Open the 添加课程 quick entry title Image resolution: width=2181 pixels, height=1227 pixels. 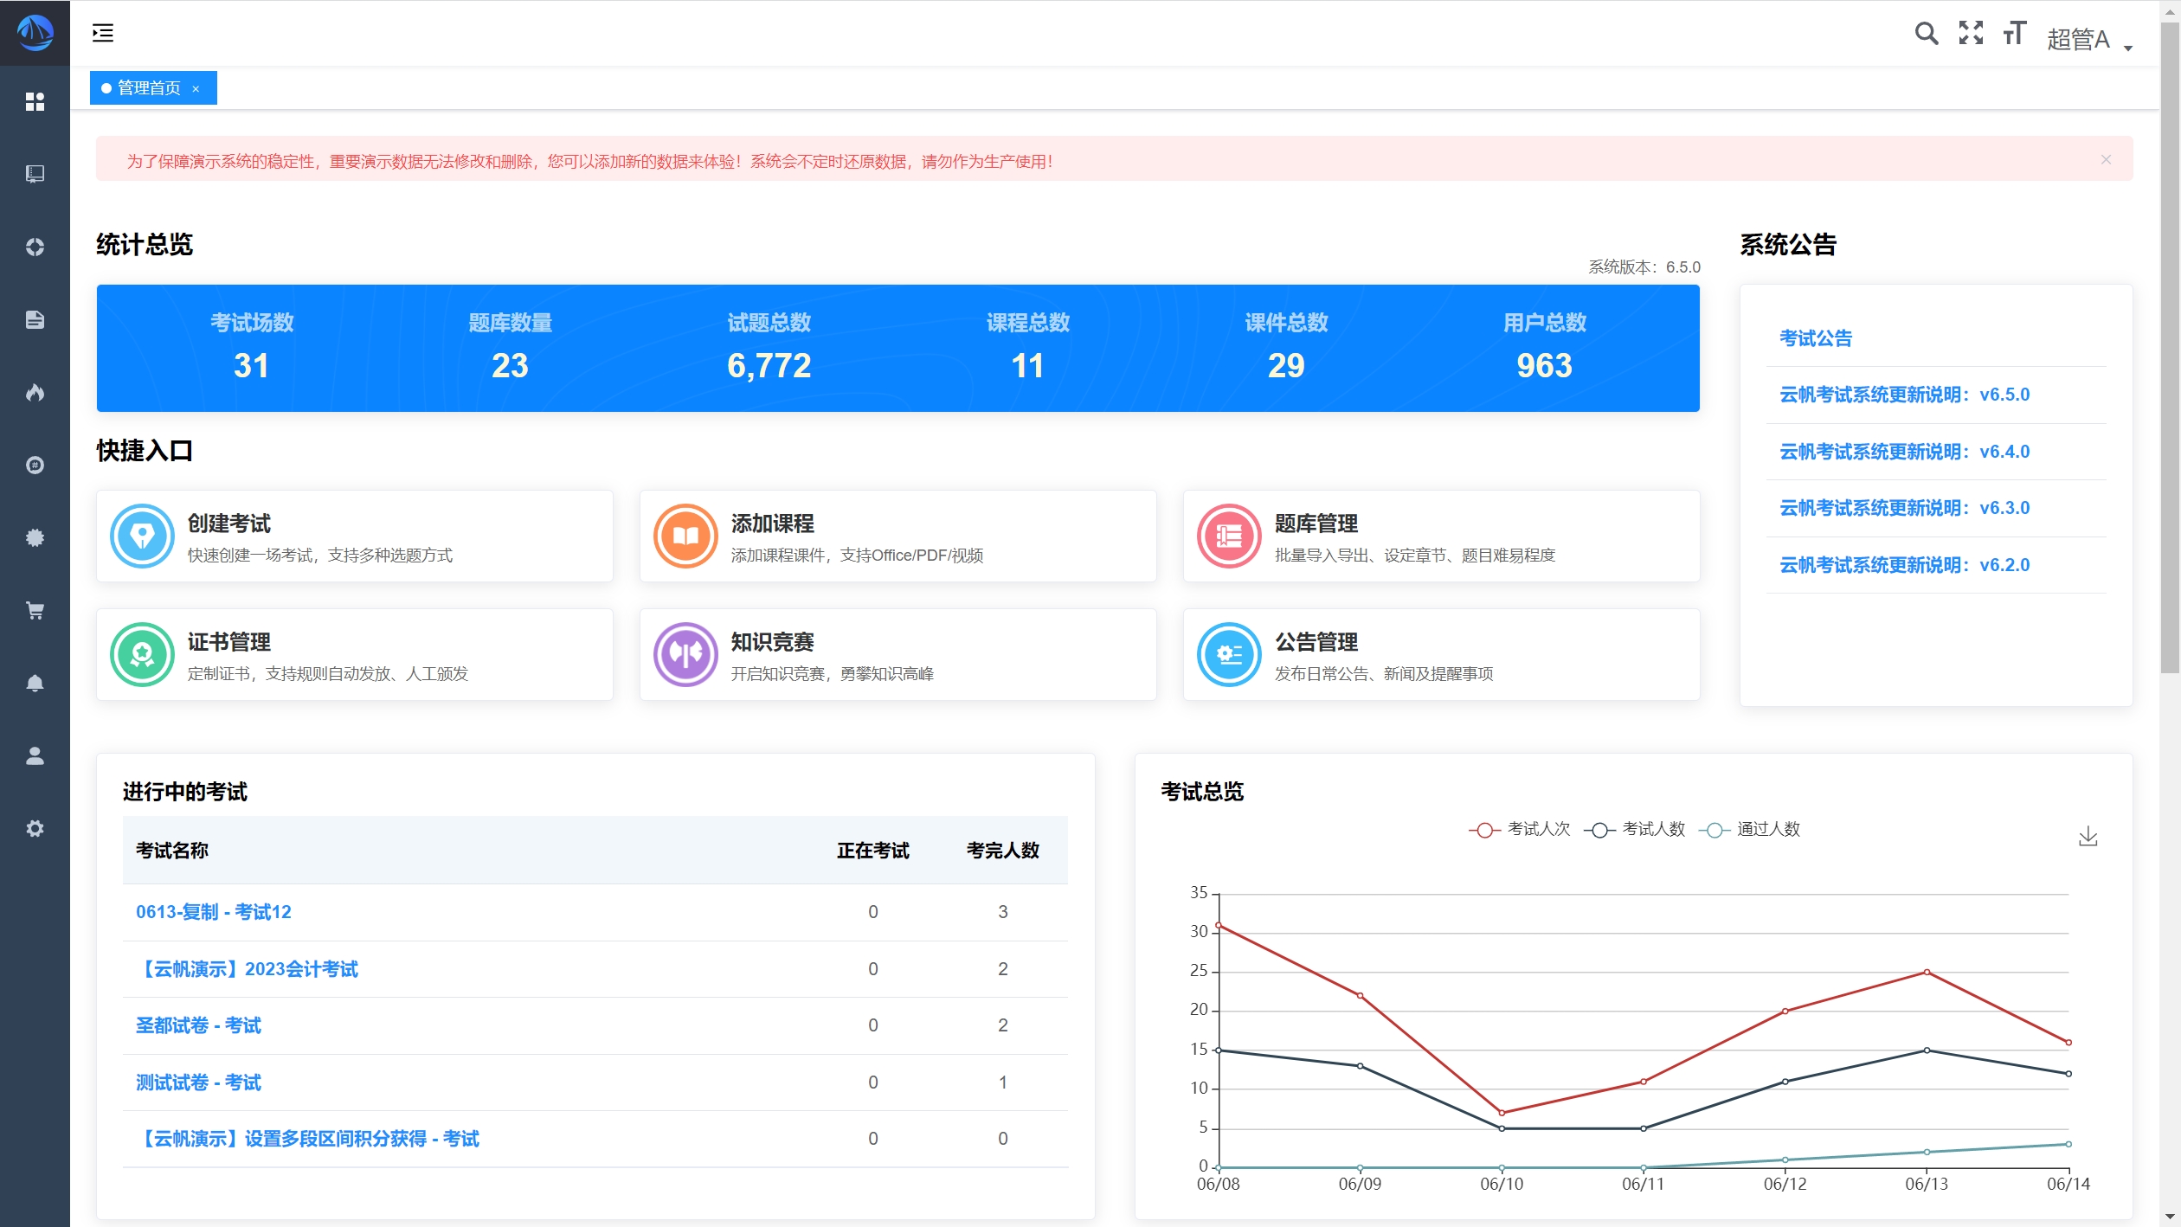coord(773,524)
